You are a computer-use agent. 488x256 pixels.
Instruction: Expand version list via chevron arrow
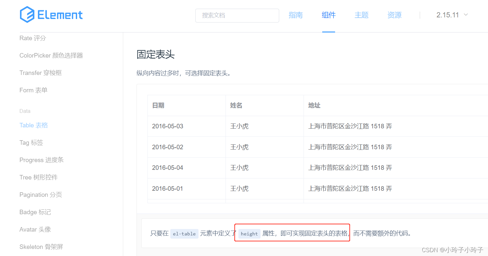(466, 15)
